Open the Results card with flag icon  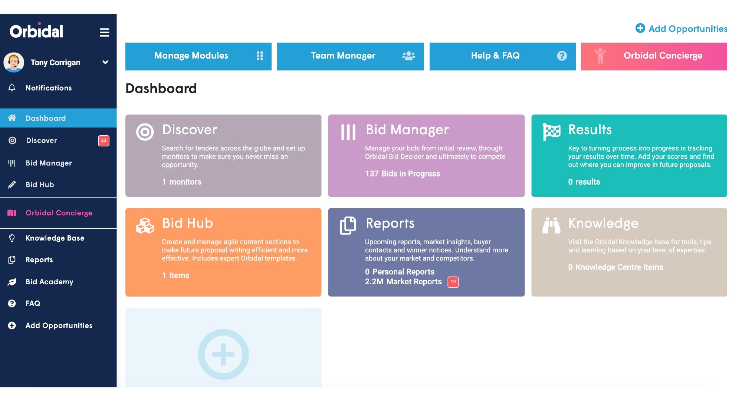tap(629, 156)
